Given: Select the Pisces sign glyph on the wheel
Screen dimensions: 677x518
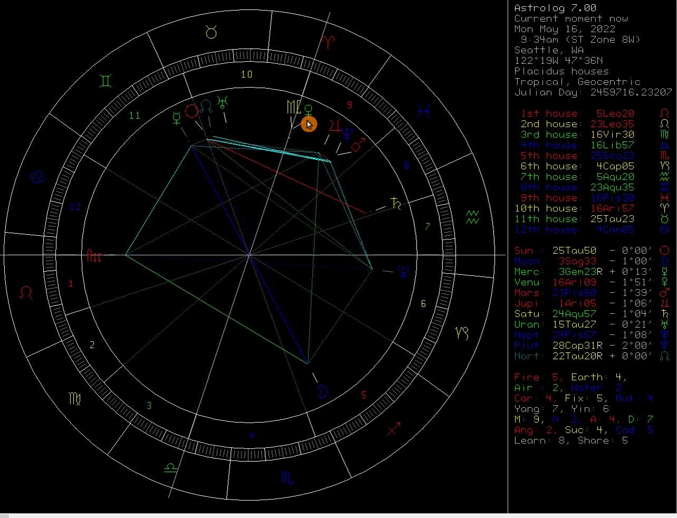Looking at the screenshot, I should [x=423, y=111].
